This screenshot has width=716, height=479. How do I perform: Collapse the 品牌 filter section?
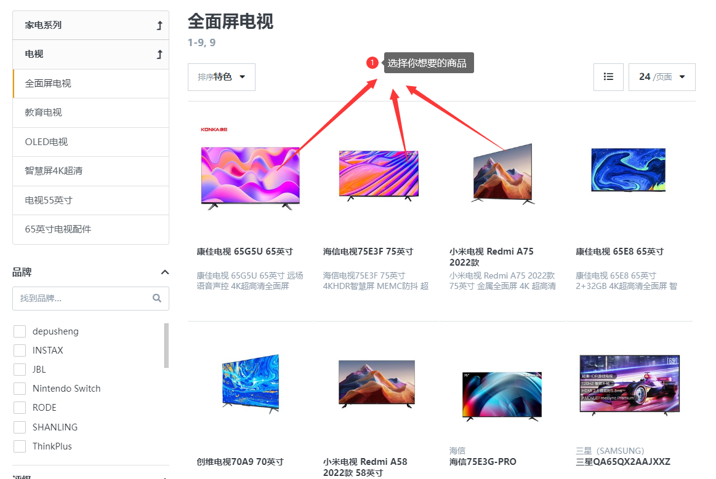coord(165,272)
